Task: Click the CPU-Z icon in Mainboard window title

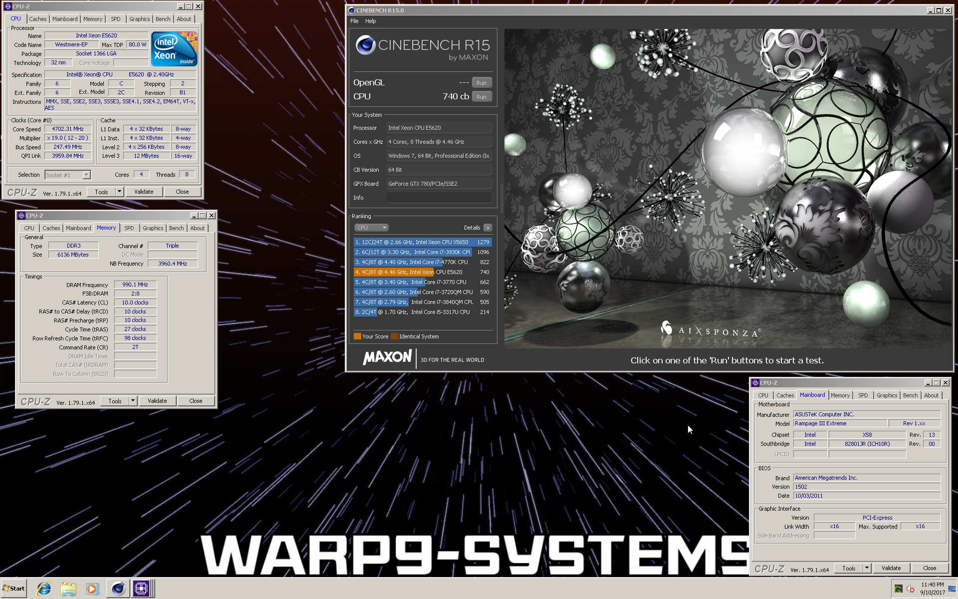Action: [755, 383]
